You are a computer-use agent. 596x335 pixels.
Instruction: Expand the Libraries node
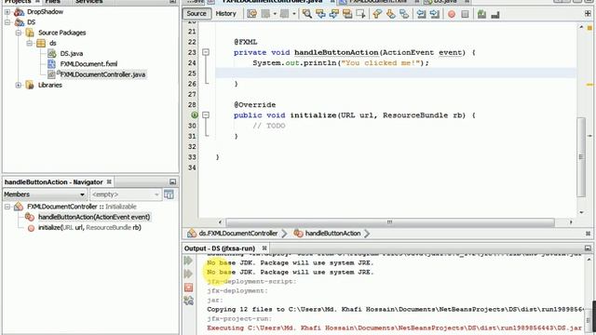coord(19,85)
